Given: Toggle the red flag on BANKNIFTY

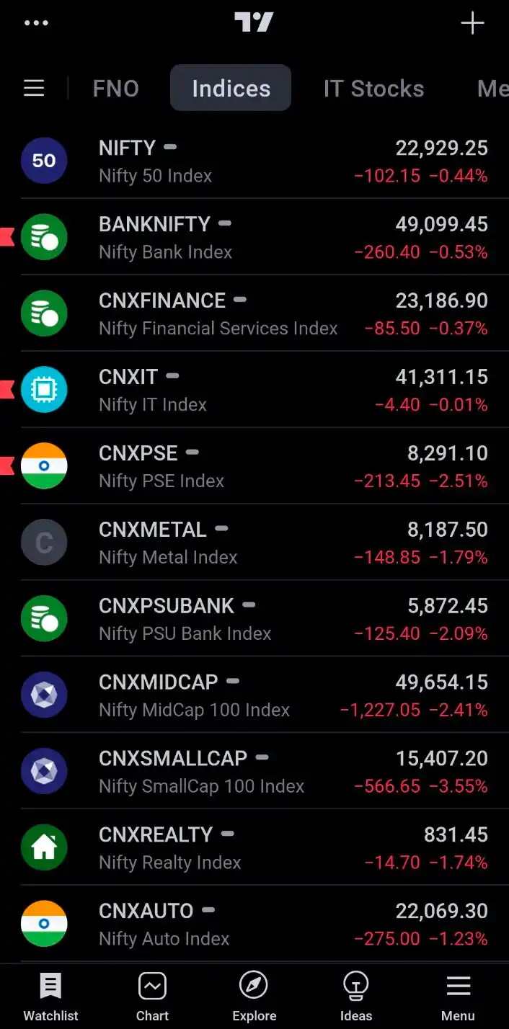Looking at the screenshot, I should 7,236.
